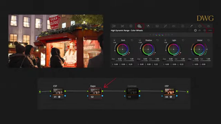Image resolution: width=221 pixels, height=124 pixels.
Task: Open the Color Slice palette icon
Action: [174, 26]
